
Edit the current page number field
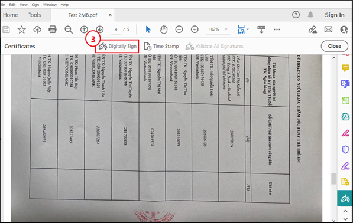(116, 29)
